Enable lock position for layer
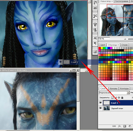The image size is (133, 131). coord(119,98)
